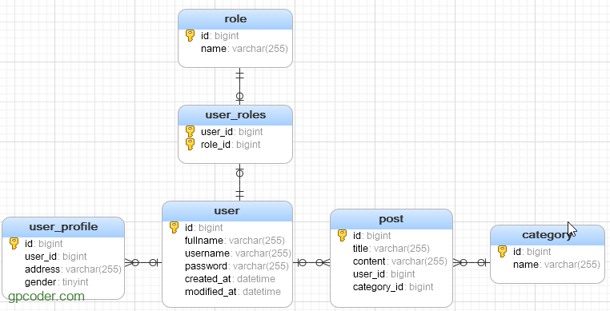
Task: Select user_id column in user_profile table
Action: 55,256
